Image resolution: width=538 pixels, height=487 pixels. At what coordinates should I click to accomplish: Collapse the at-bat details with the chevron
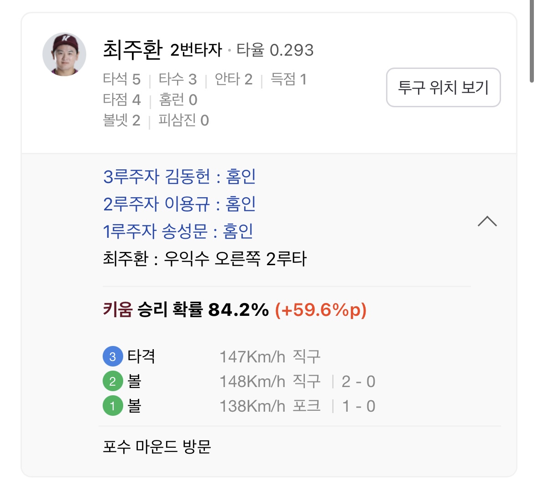click(x=487, y=221)
